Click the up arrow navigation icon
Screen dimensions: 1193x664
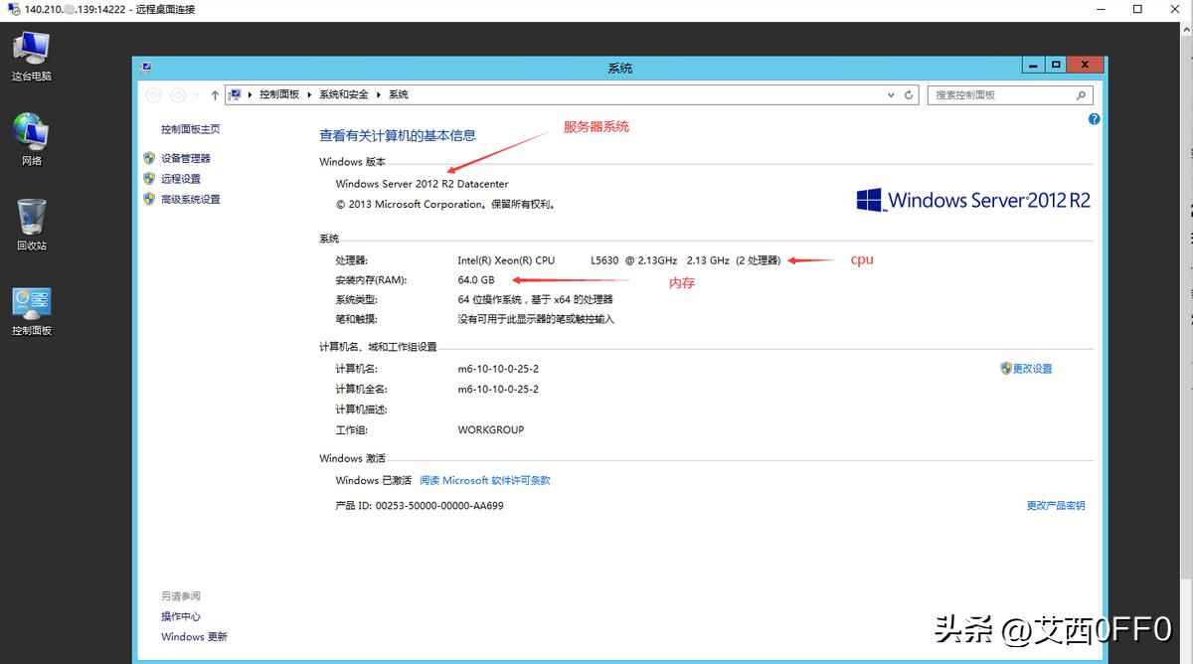pos(215,94)
